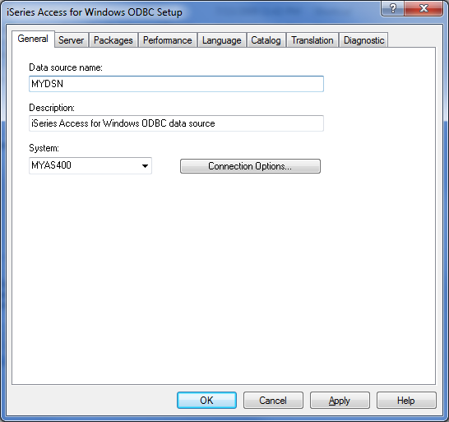This screenshot has height=422, width=449.
Task: Open Connection Options dialog
Action: (x=250, y=166)
